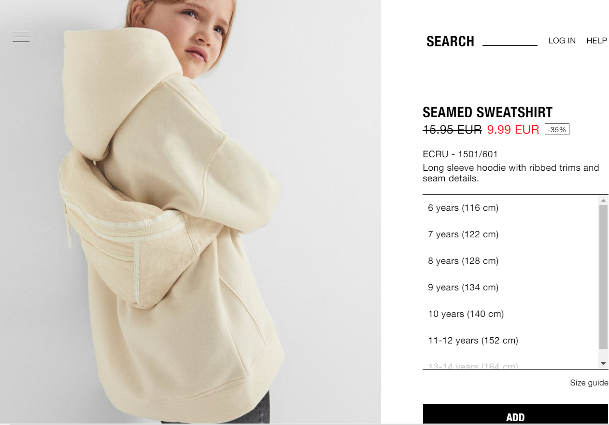Click the SEARCH label
The width and height of the screenshot is (609, 425).
click(450, 41)
